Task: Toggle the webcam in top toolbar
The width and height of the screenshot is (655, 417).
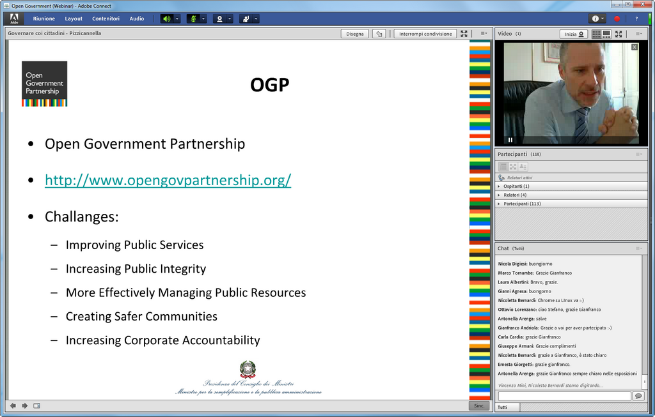Action: click(219, 19)
